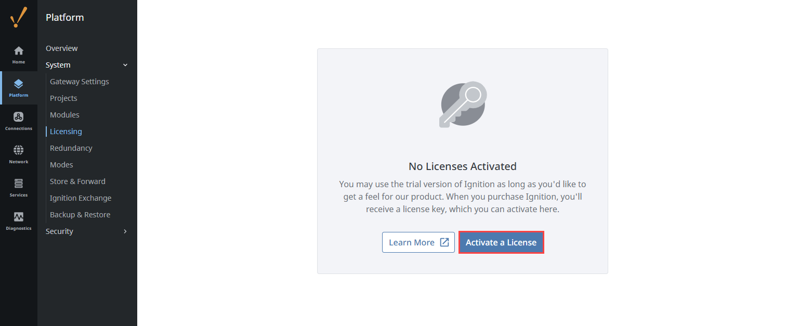Select the Licensing menu entry

coord(65,131)
